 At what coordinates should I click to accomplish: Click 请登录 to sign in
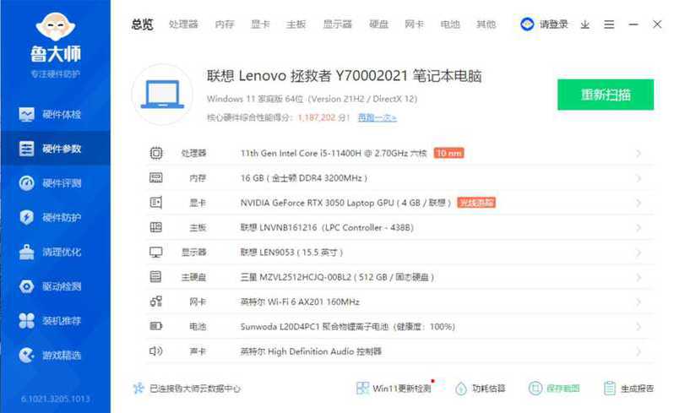coord(554,24)
